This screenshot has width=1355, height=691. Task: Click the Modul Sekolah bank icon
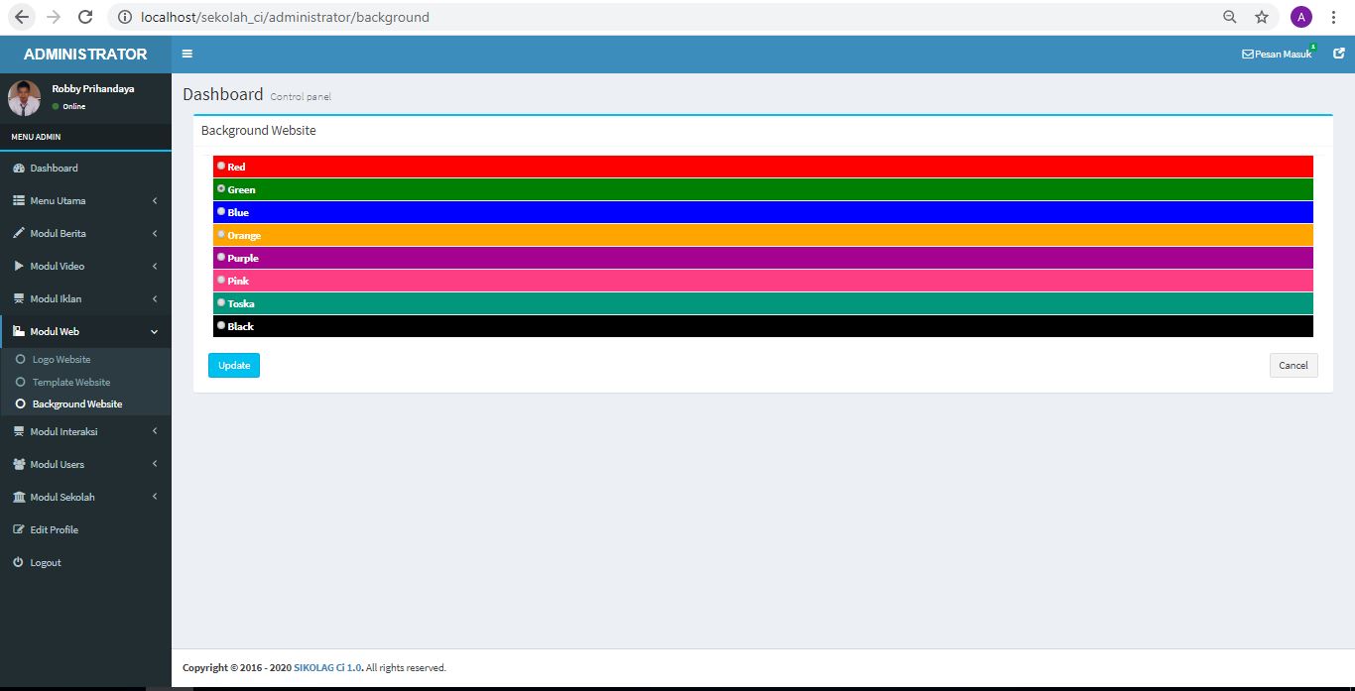pyautogui.click(x=19, y=497)
